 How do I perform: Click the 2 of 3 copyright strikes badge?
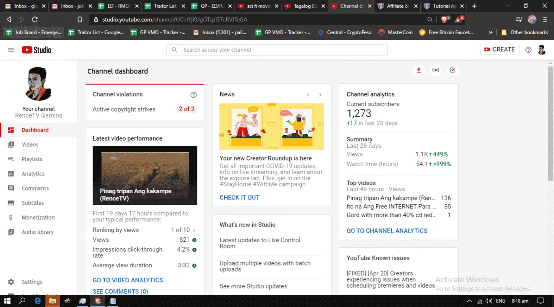pos(187,109)
